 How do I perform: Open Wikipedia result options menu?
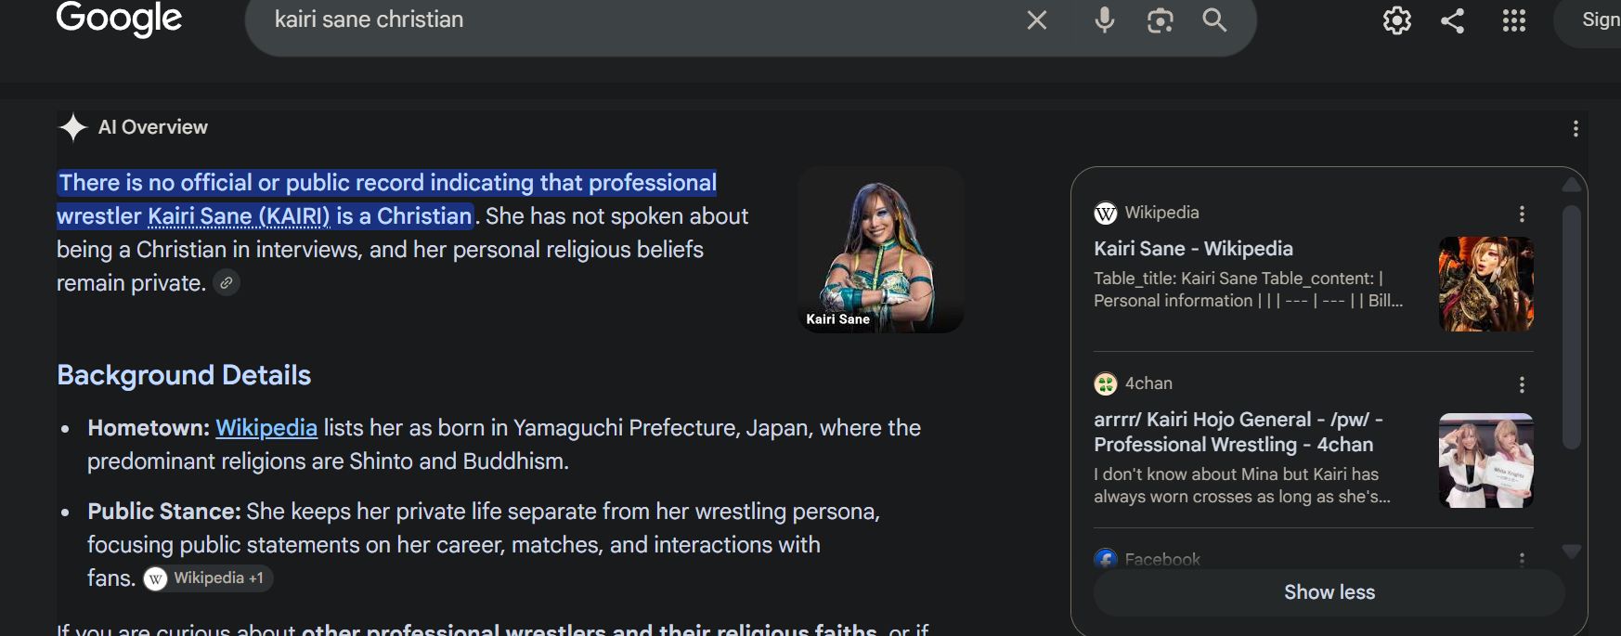pyautogui.click(x=1522, y=214)
